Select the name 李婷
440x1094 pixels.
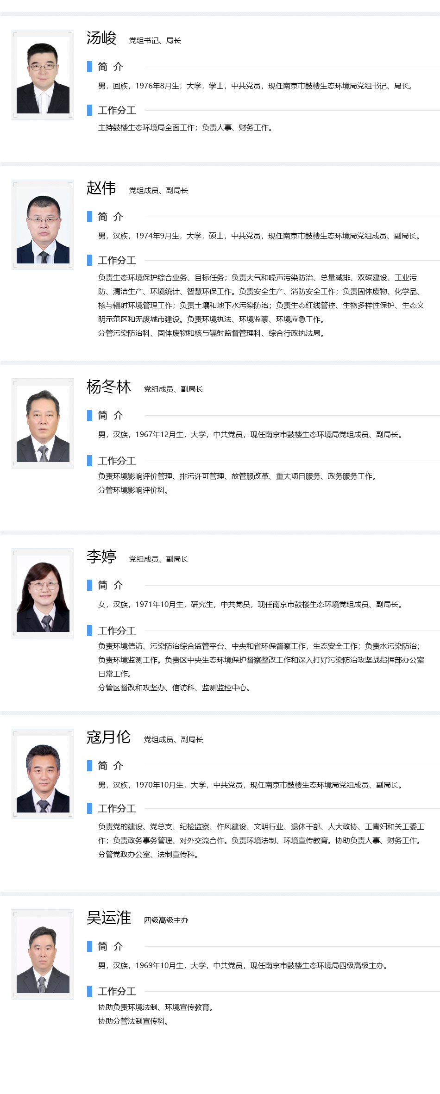click(x=101, y=556)
